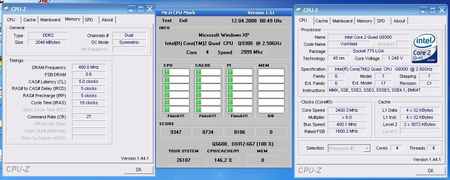
Task: Click the Channels # value Dual
Action: pos(129,35)
